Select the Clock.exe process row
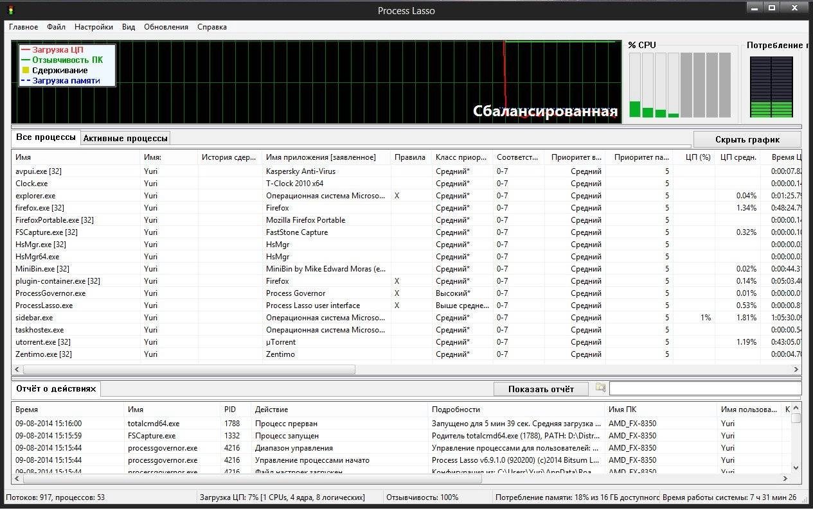This screenshot has height=509, width=813. click(406, 184)
